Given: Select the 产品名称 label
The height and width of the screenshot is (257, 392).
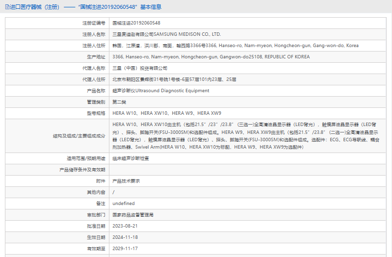Looking at the screenshot, I should point(96,91).
